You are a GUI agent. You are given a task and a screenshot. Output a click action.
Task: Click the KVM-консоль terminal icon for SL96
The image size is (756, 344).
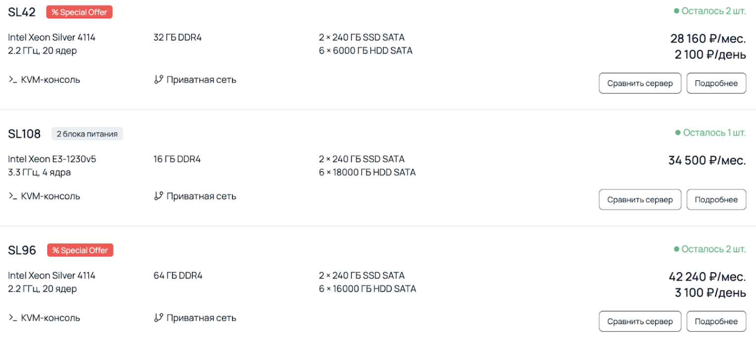point(12,318)
